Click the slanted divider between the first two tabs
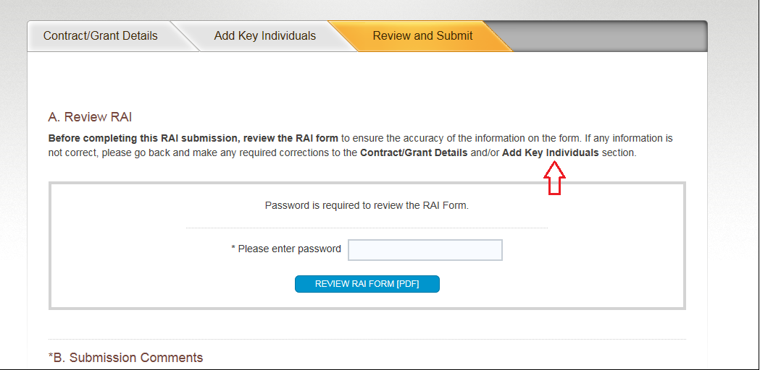 (x=185, y=36)
